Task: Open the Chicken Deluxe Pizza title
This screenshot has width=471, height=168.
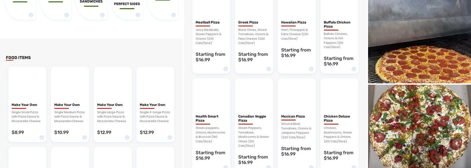Action: pyautogui.click(x=336, y=118)
